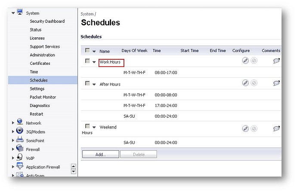
Task: Collapse the System tree section
Action: click(13, 13)
